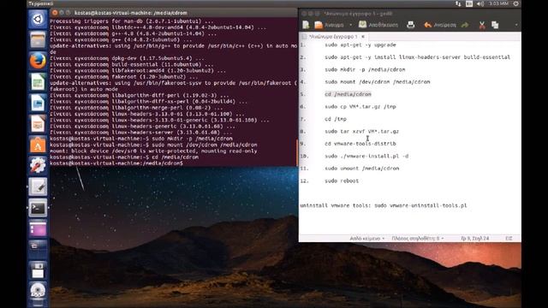548x308 pixels.
Task: Click the scissors cut icon in gedit
Action: [x=482, y=25]
